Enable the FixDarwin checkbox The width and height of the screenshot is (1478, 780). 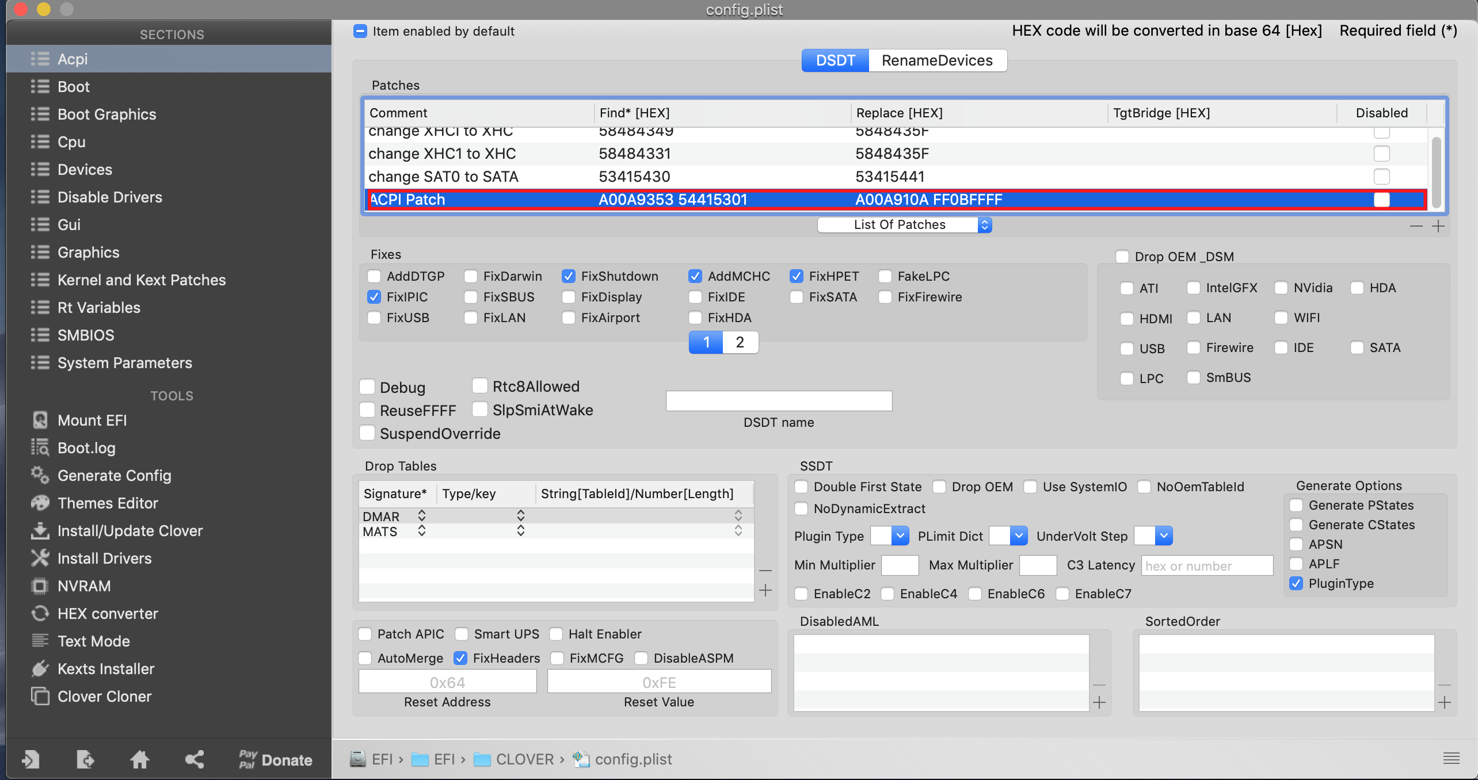pos(471,277)
